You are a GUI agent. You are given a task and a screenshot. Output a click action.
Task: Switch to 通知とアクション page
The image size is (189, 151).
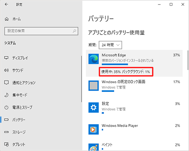click(24, 83)
